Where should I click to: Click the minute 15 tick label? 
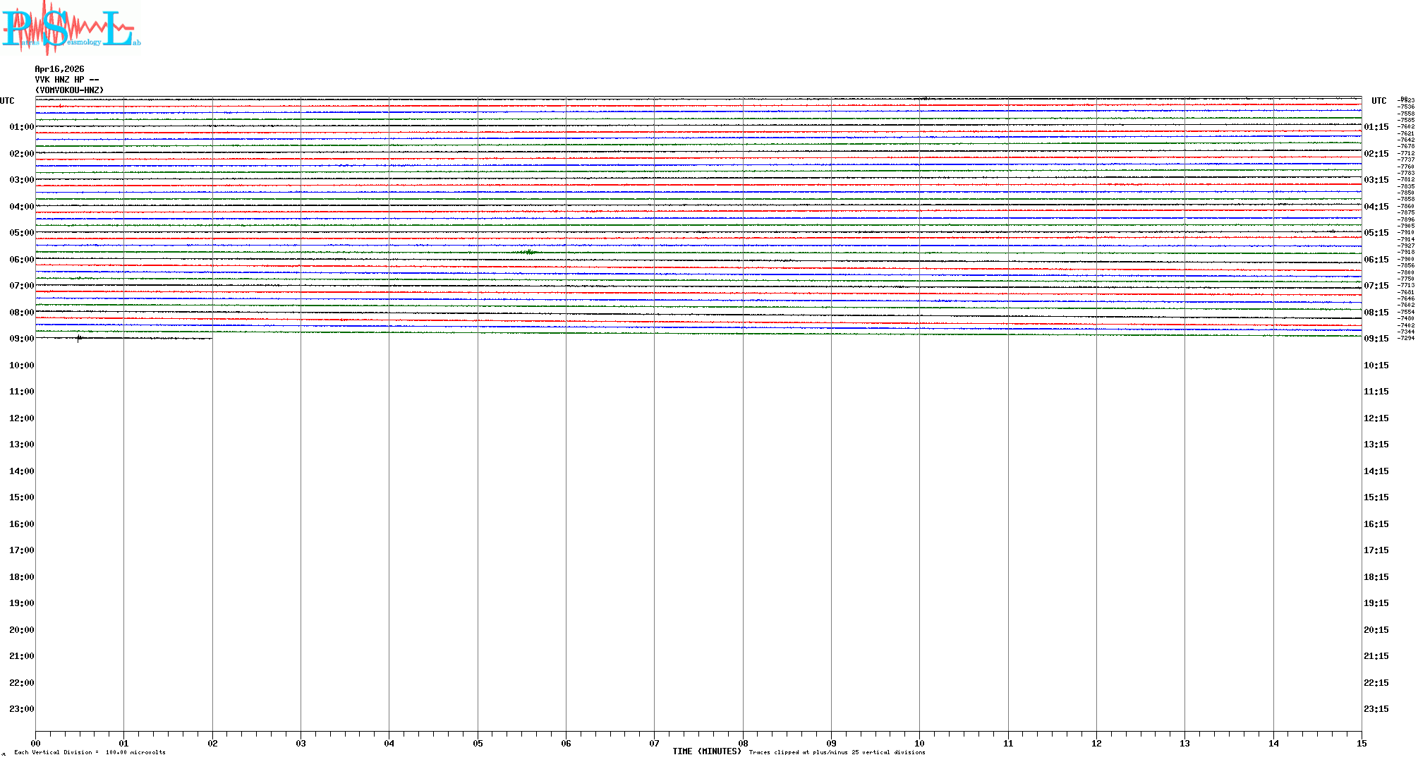1361,744
